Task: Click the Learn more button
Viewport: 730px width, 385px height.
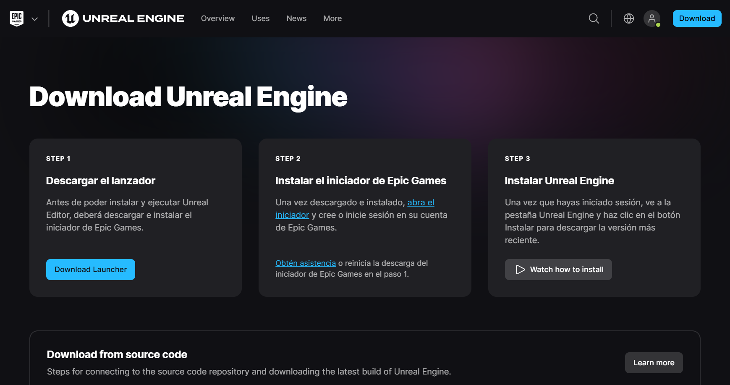Action: (x=654, y=363)
